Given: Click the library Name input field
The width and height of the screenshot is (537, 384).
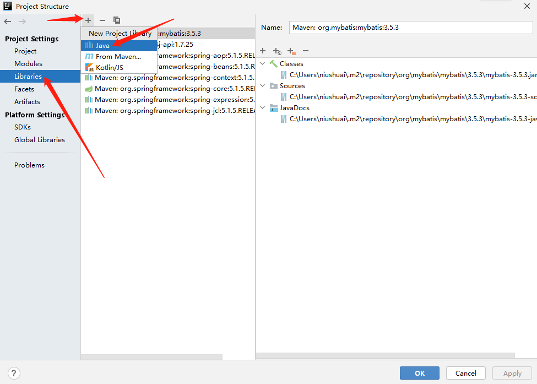Looking at the screenshot, I should pyautogui.click(x=411, y=28).
